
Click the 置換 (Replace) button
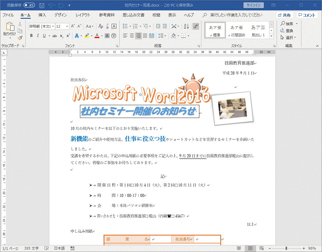287,31
